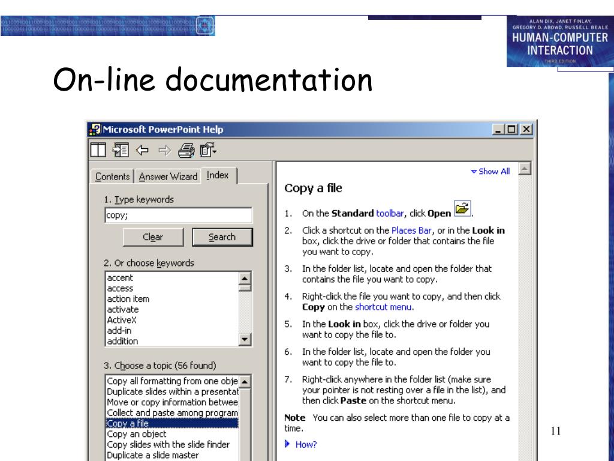Click help content scroll up arrow
614x461 pixels.
pos(525,169)
